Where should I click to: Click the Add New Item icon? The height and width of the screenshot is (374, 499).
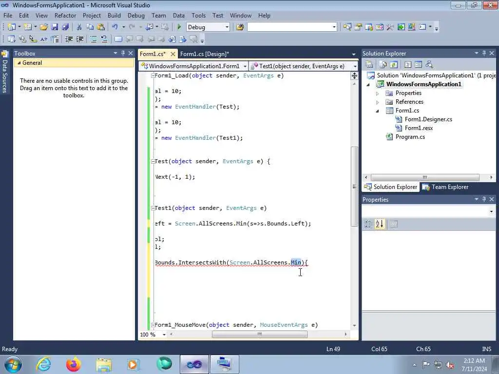click(28, 27)
